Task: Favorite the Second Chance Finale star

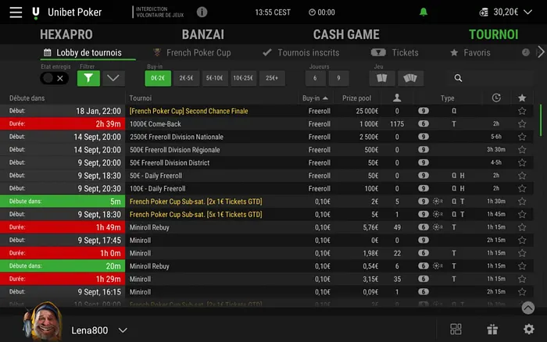Action: 522,111
